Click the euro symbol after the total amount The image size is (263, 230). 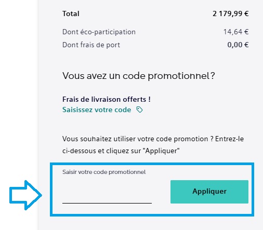(x=246, y=13)
